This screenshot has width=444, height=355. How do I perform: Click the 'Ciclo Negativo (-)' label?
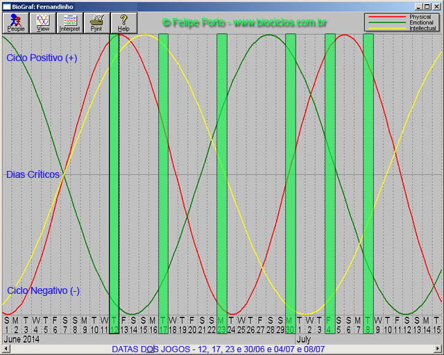pyautogui.click(x=43, y=290)
